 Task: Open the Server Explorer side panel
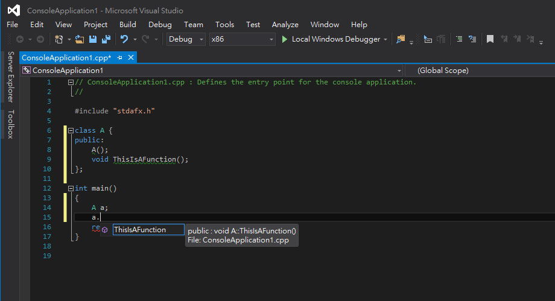coord(11,77)
